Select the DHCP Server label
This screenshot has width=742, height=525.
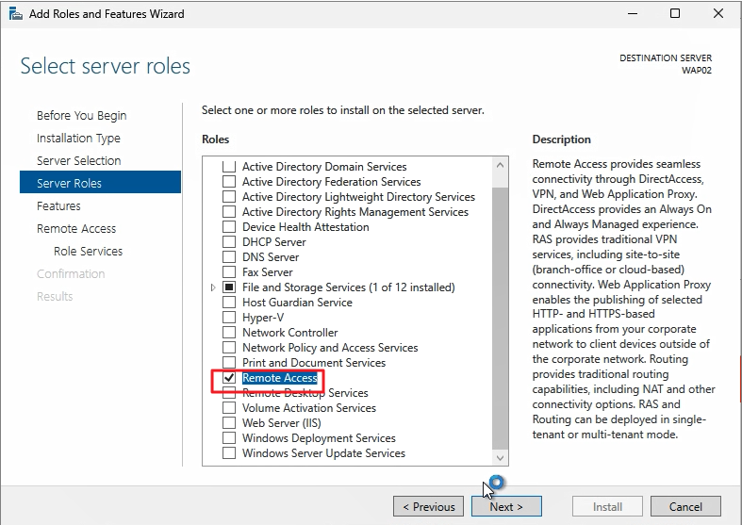pos(274,242)
